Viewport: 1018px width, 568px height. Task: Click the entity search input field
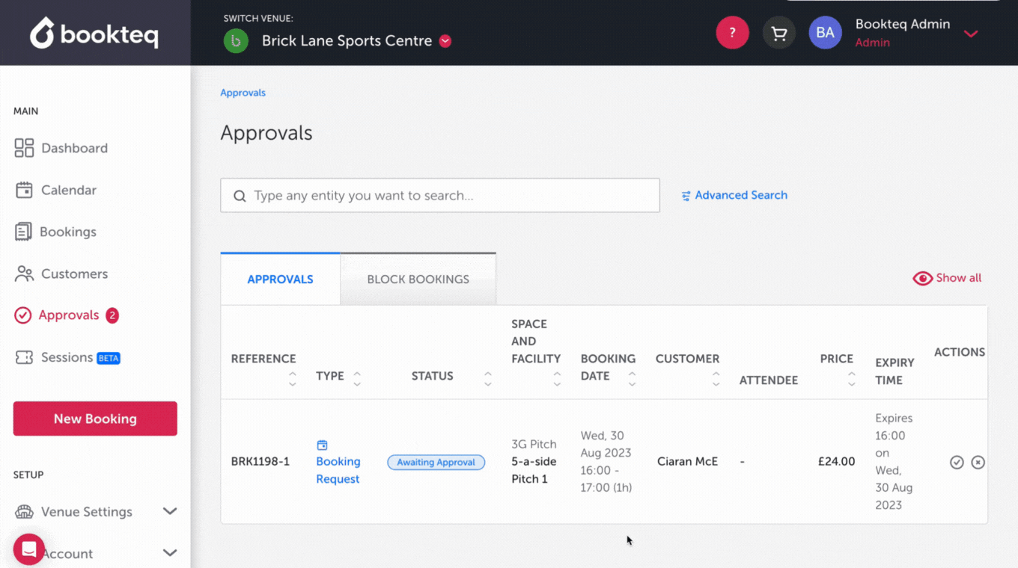coord(449,196)
